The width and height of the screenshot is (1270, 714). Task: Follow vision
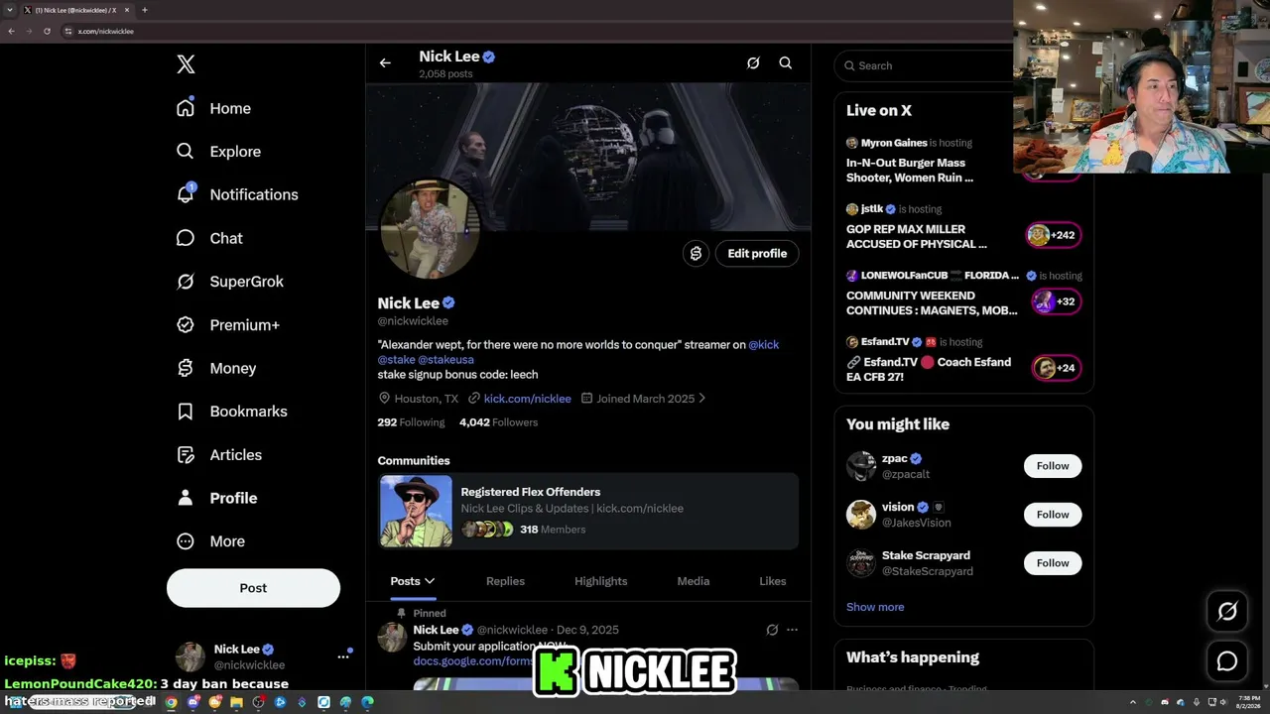(1053, 515)
